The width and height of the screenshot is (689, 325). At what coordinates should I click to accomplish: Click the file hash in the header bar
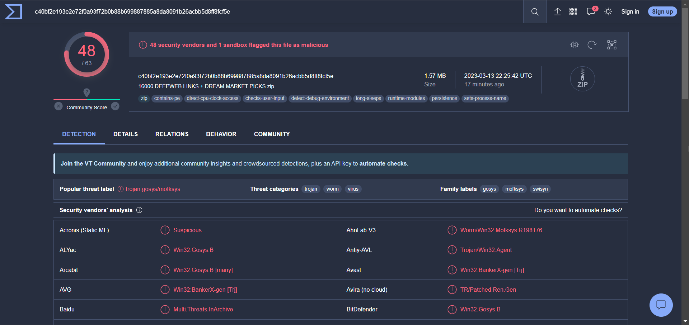pyautogui.click(x=132, y=11)
